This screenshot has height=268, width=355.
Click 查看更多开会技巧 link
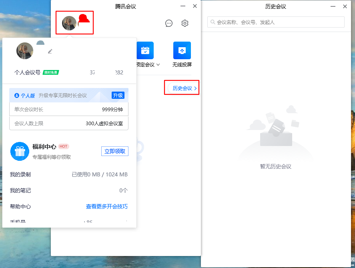(x=106, y=206)
